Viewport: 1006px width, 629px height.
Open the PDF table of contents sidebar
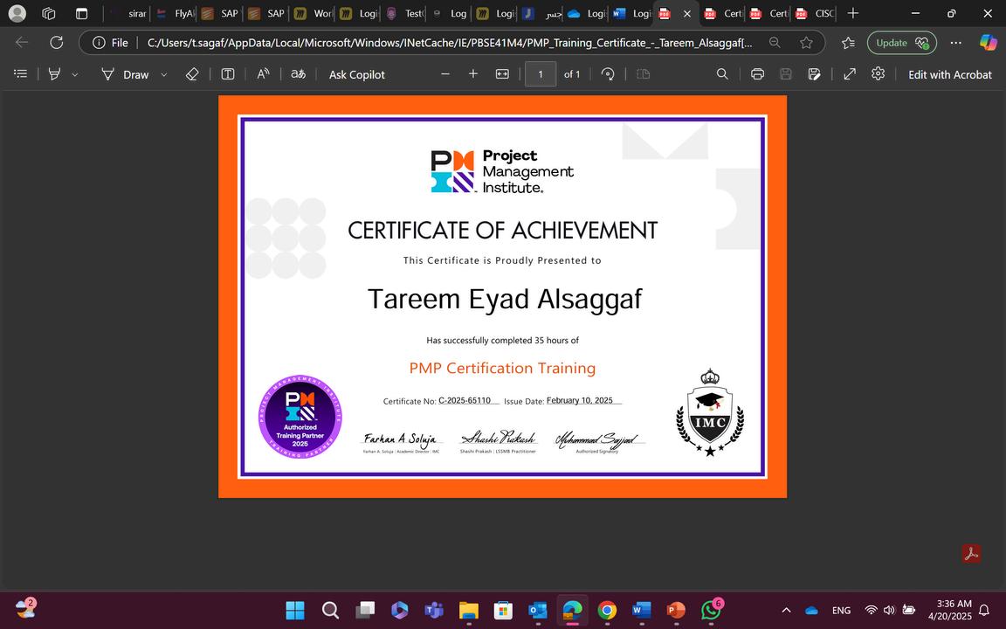pos(21,73)
